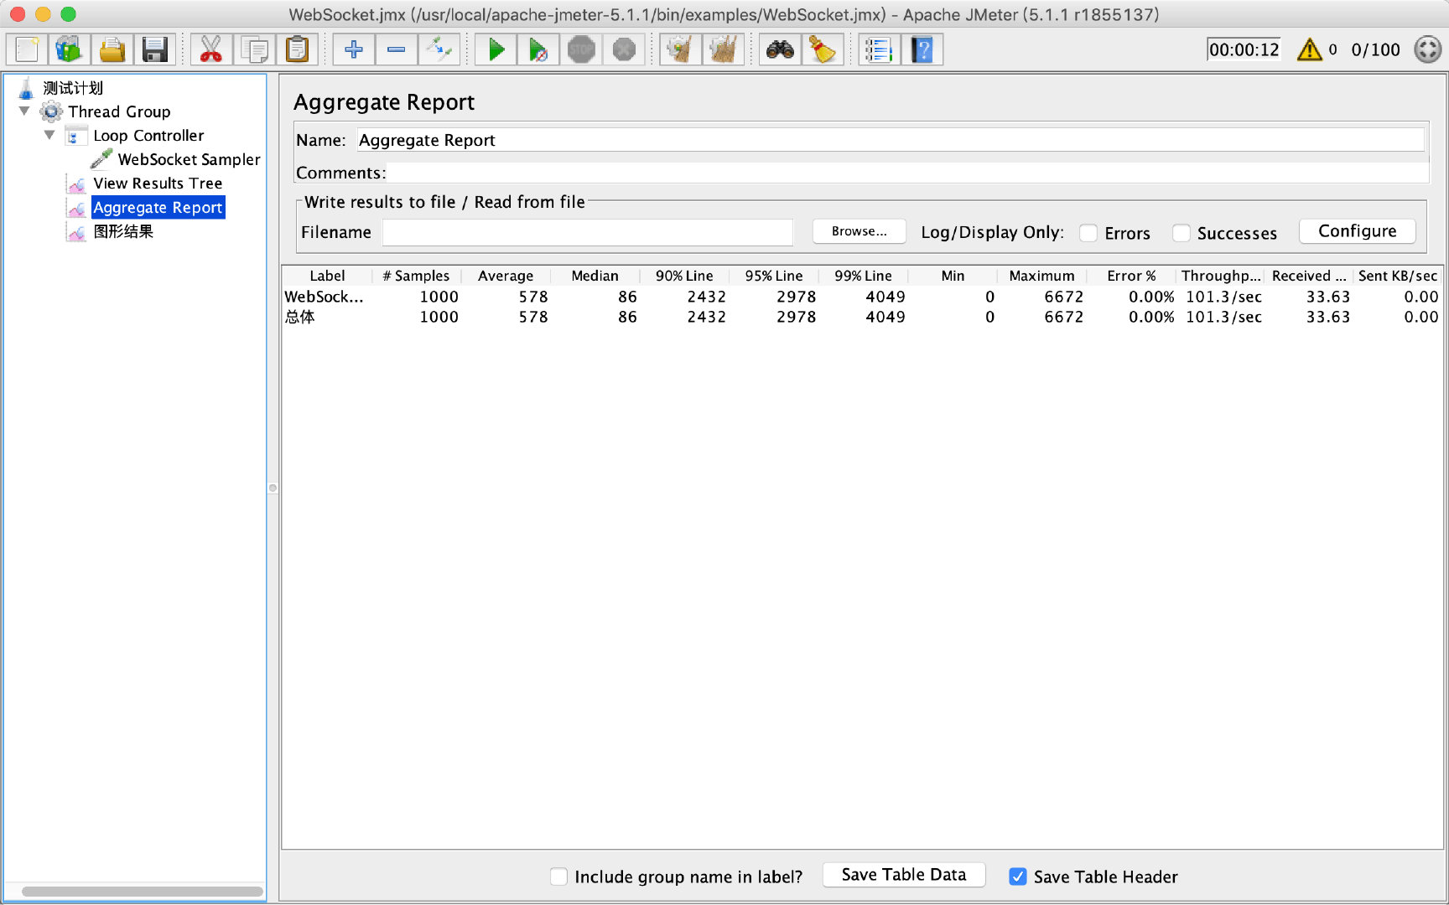Select WebSocket Sampler in the tree
The height and width of the screenshot is (905, 1449).
click(189, 159)
